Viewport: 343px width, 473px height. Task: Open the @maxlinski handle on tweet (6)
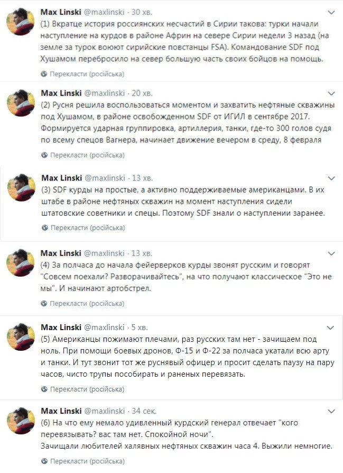coord(105,411)
